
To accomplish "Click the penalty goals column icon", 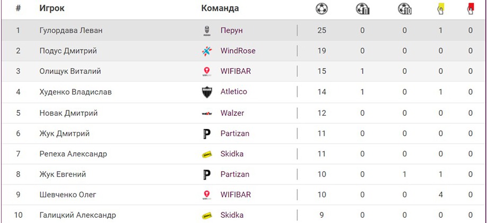I will pos(363,8).
